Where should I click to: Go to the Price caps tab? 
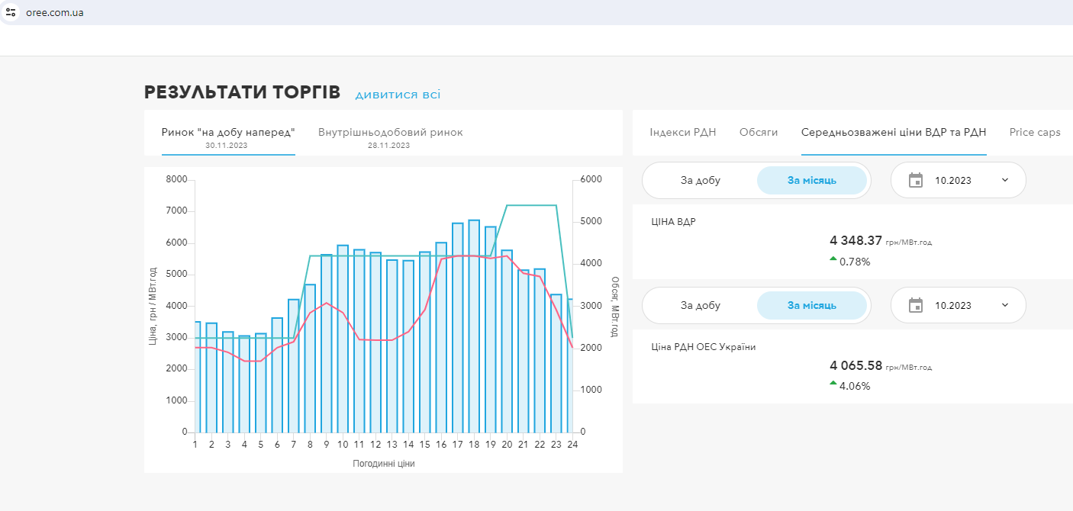coord(1034,133)
